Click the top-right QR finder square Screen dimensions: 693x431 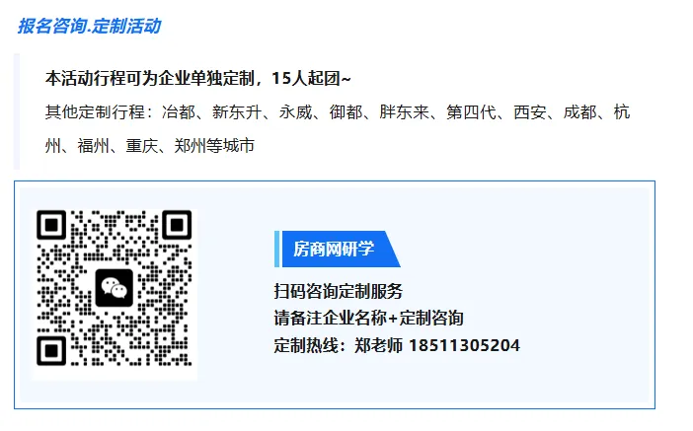coord(177,225)
